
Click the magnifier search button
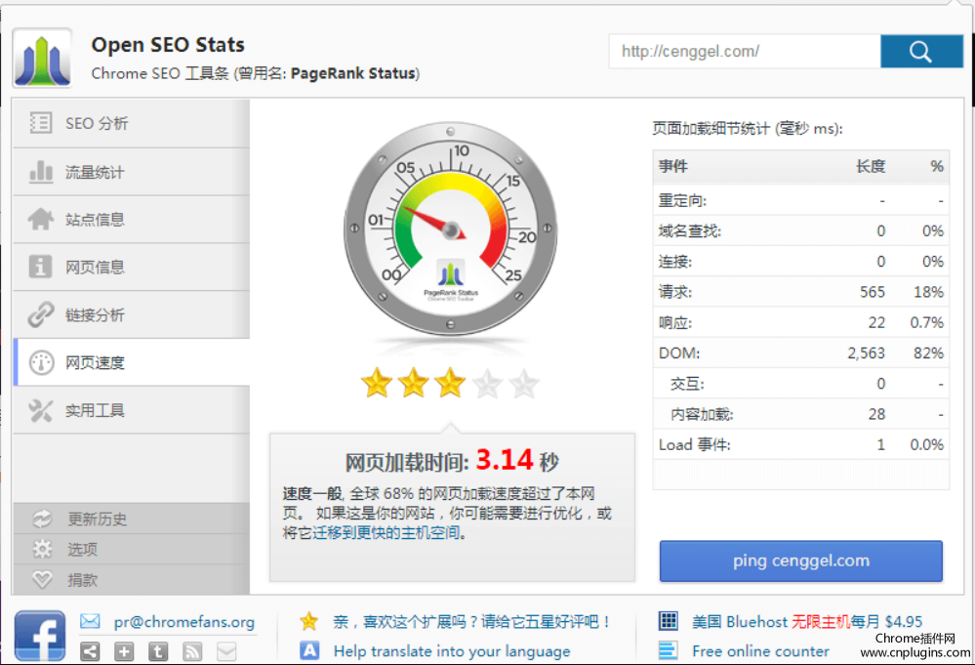tap(921, 52)
